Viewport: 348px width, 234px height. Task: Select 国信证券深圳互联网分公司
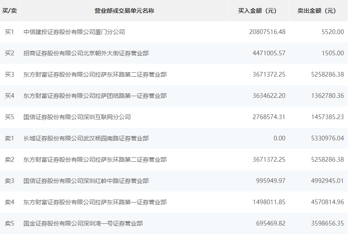[x=77, y=117]
